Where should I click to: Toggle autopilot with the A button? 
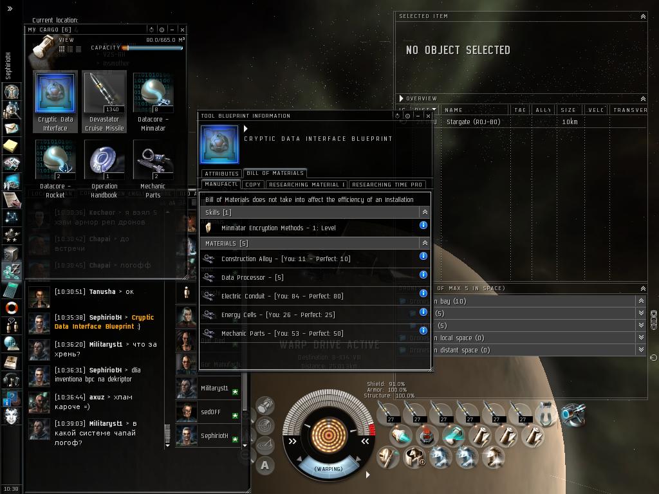click(x=265, y=465)
